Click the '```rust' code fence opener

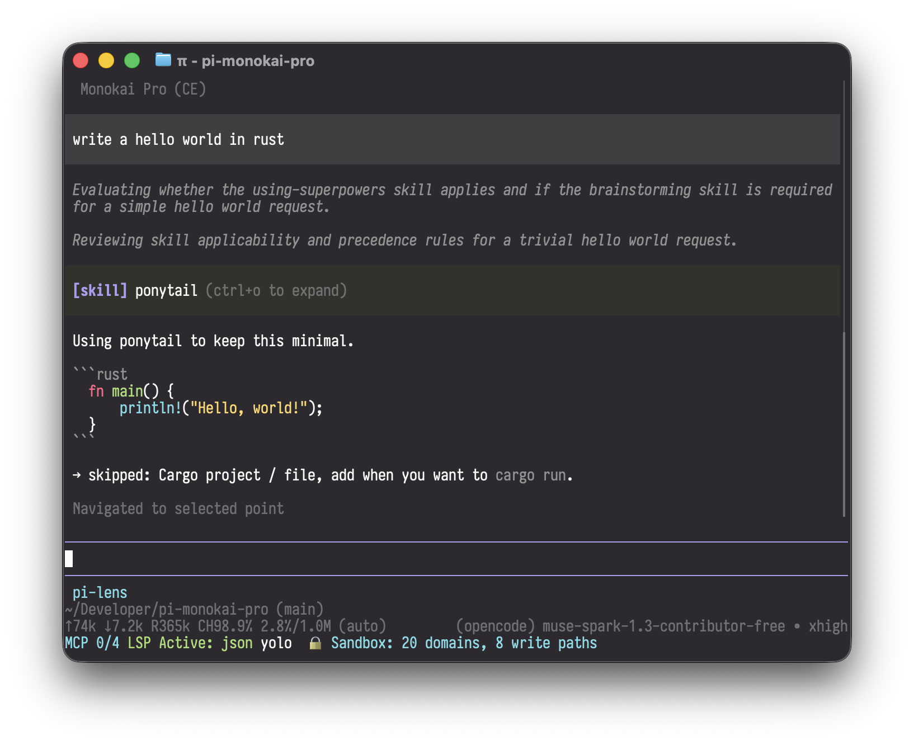(x=100, y=374)
